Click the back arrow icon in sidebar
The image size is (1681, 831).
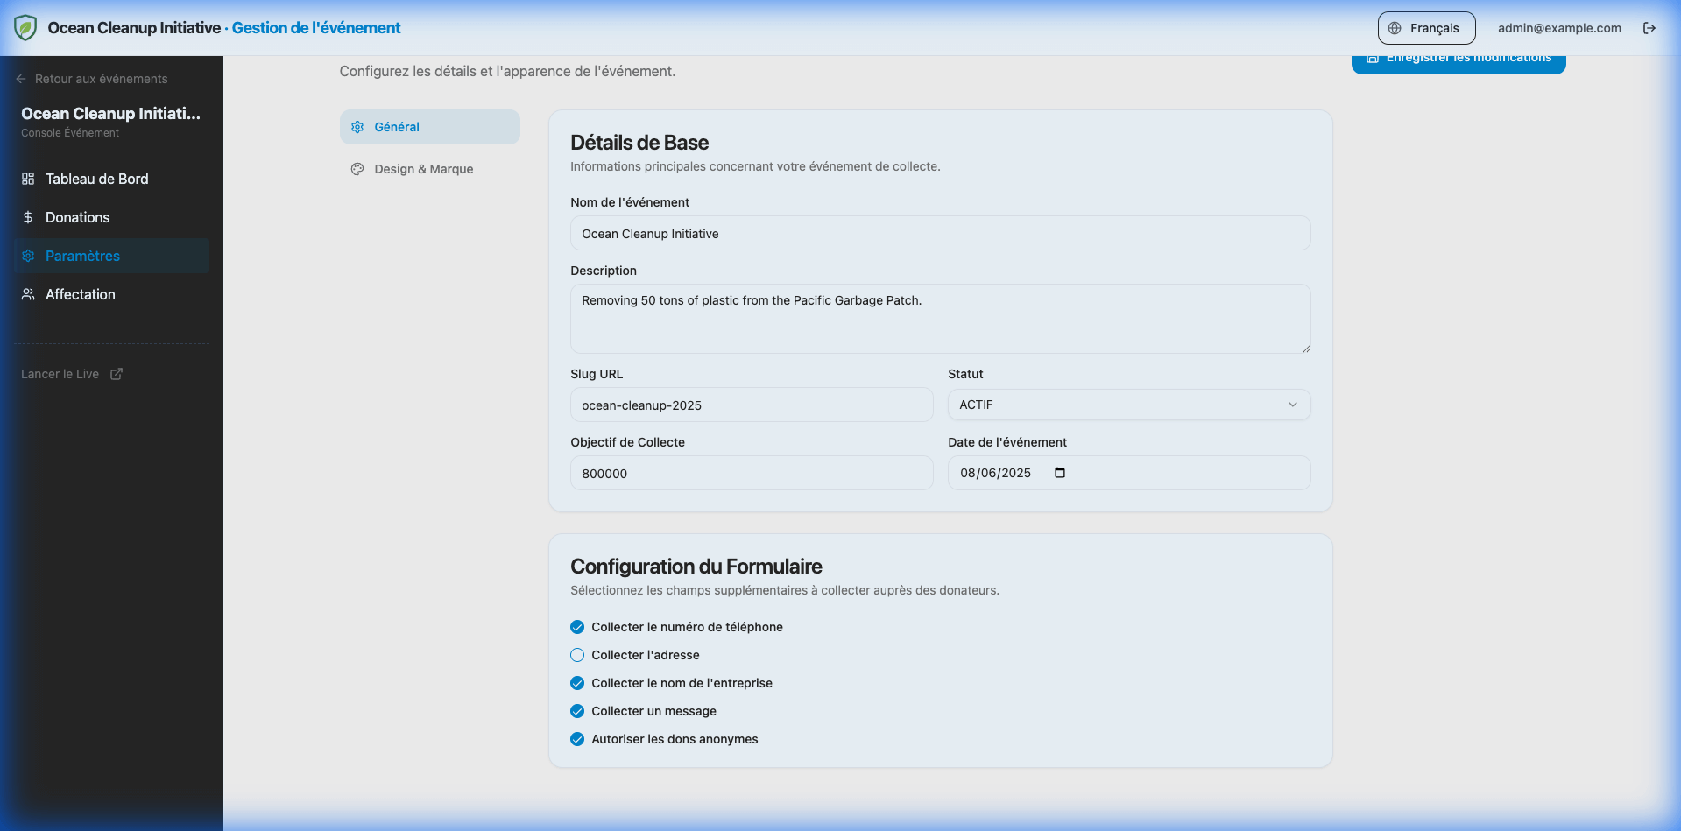21,79
